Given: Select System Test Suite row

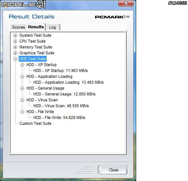Looking at the screenshot, I should pos(35,35).
